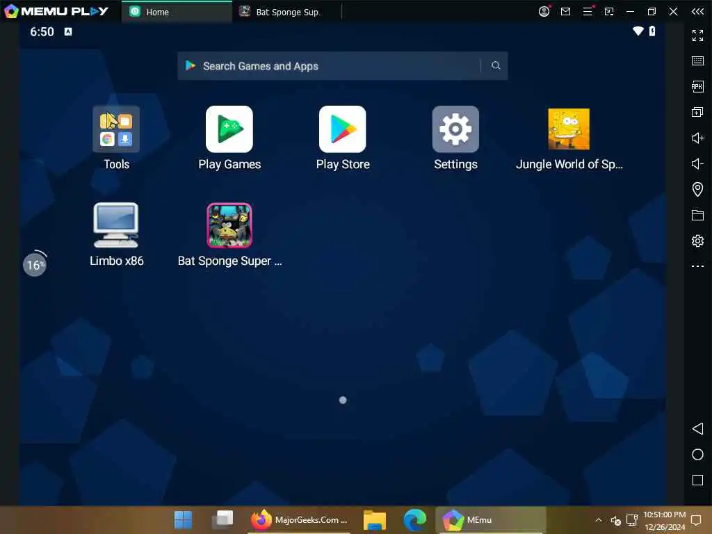
Task: Decrease volume with sidebar speaker minus
Action: point(697,163)
